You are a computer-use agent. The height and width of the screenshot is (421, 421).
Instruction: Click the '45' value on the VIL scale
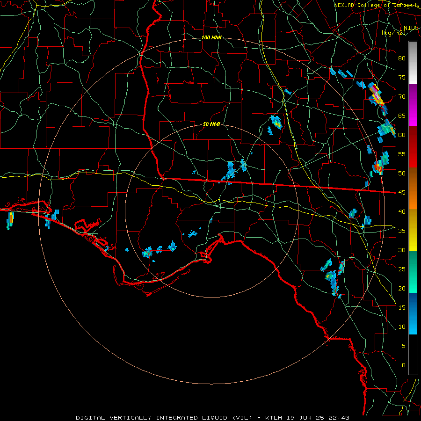tap(402, 193)
